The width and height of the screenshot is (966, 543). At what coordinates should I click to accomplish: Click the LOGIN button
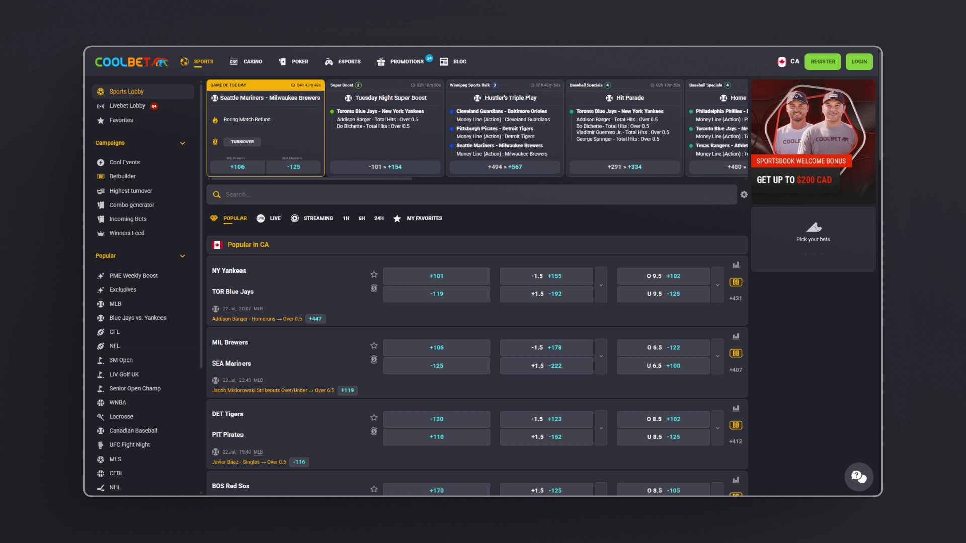(x=859, y=62)
